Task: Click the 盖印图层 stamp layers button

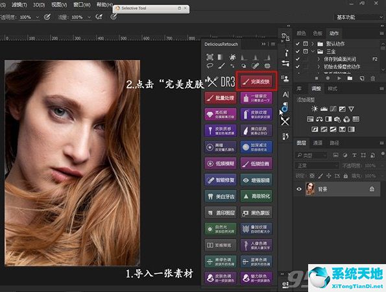Action: [221, 213]
